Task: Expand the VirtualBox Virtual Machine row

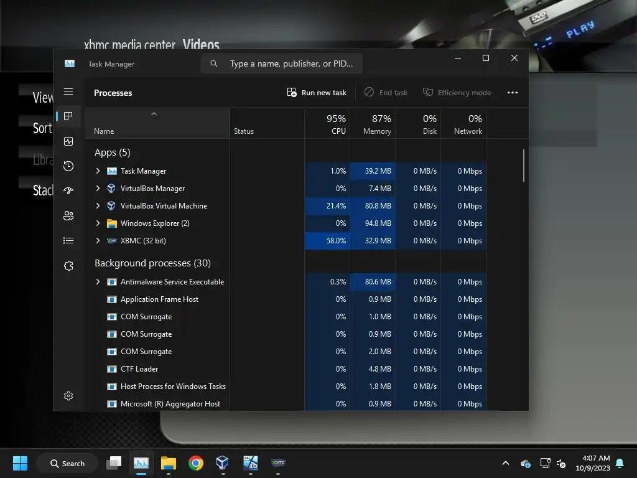Action: pos(98,205)
